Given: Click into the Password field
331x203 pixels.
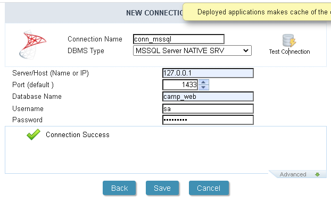Looking at the screenshot, I should 208,120.
